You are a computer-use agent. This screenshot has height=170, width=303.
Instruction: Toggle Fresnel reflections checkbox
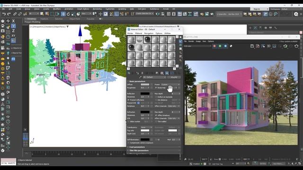coord(128,100)
